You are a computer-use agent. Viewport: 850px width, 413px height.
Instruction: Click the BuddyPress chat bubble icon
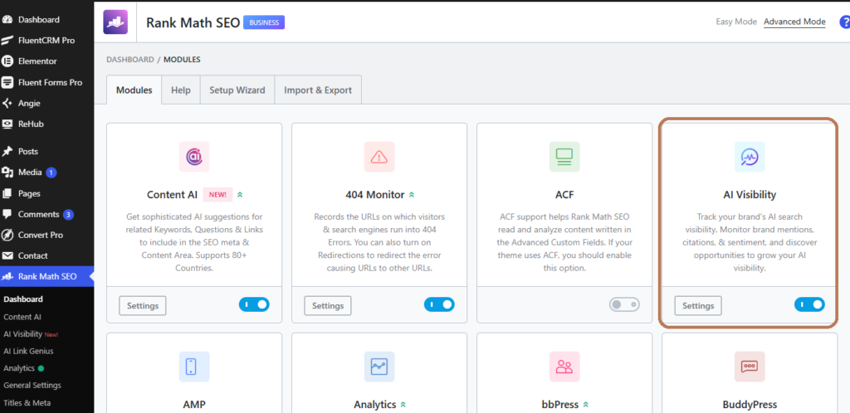[x=750, y=367]
